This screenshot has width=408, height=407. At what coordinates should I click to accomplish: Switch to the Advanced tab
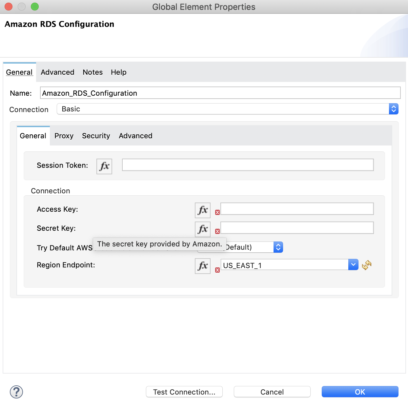point(57,72)
